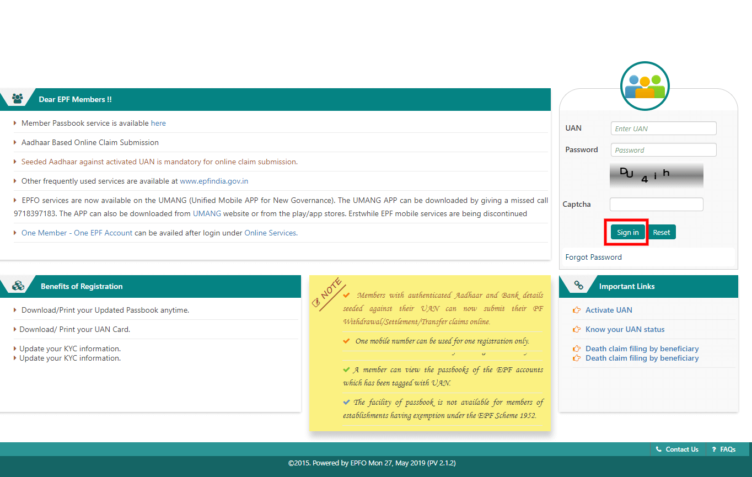The width and height of the screenshot is (752, 477).
Task: Click the Sign in button
Action: click(x=627, y=232)
